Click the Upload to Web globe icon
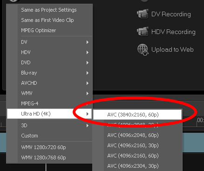 [x=143, y=49]
